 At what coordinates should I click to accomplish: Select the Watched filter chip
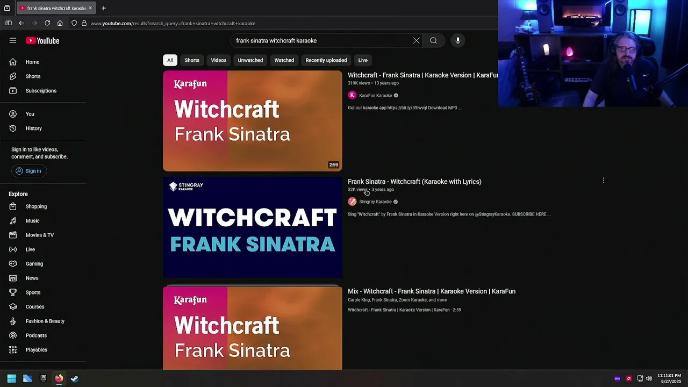click(x=284, y=60)
